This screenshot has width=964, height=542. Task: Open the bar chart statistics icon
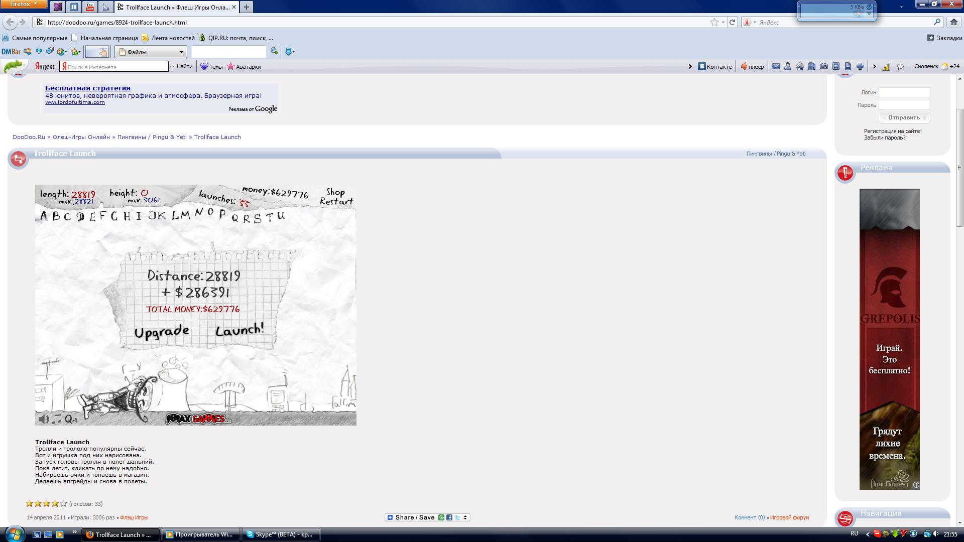click(886, 66)
